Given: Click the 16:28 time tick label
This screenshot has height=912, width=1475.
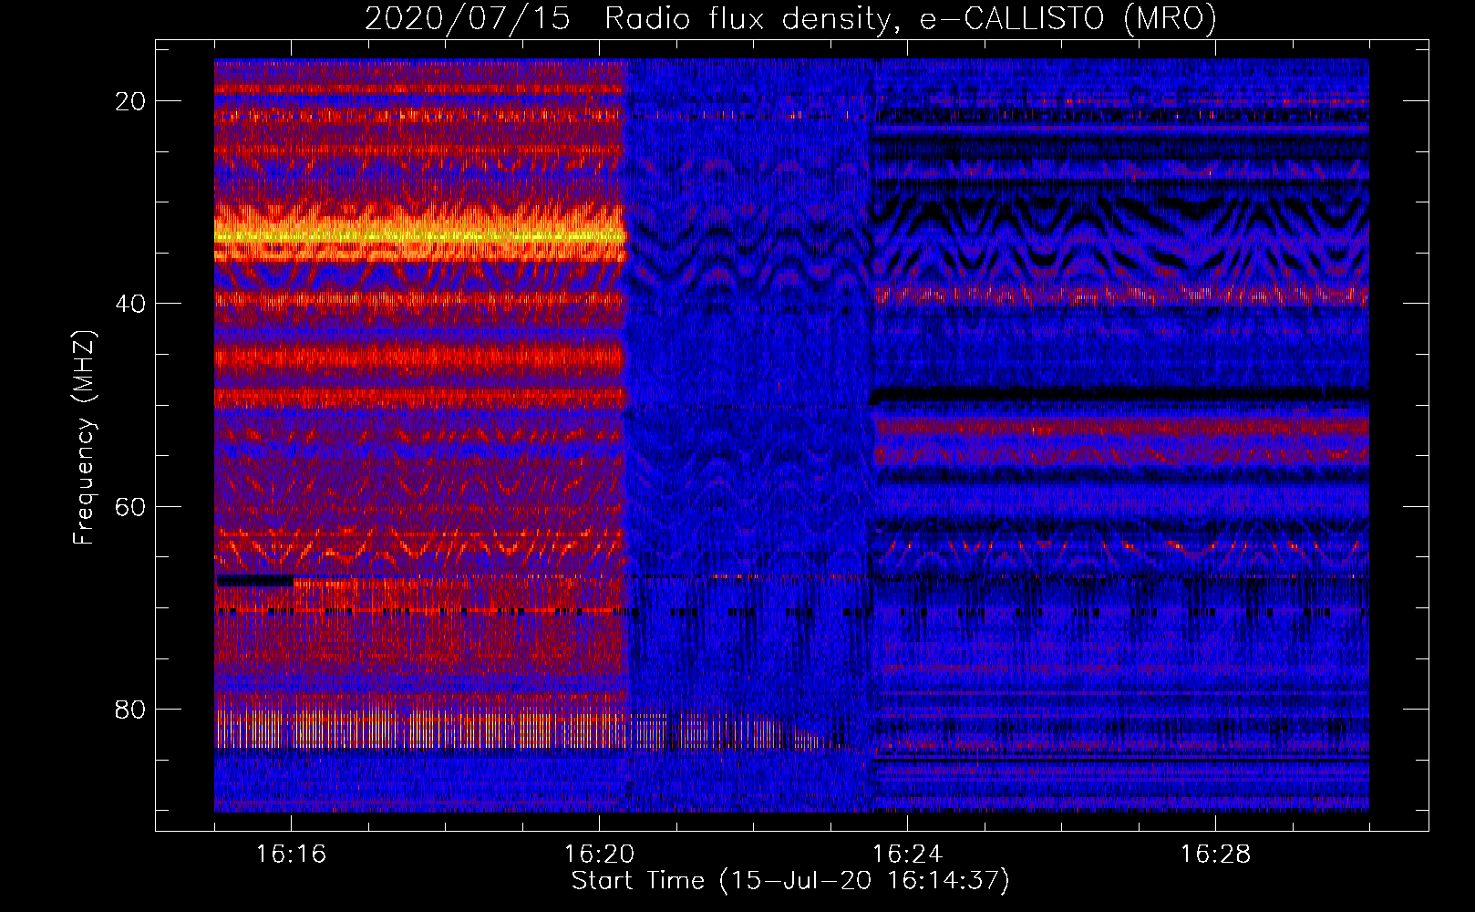Looking at the screenshot, I should (1215, 854).
